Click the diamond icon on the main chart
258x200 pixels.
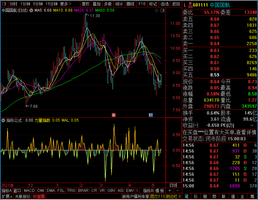pos(157,11)
